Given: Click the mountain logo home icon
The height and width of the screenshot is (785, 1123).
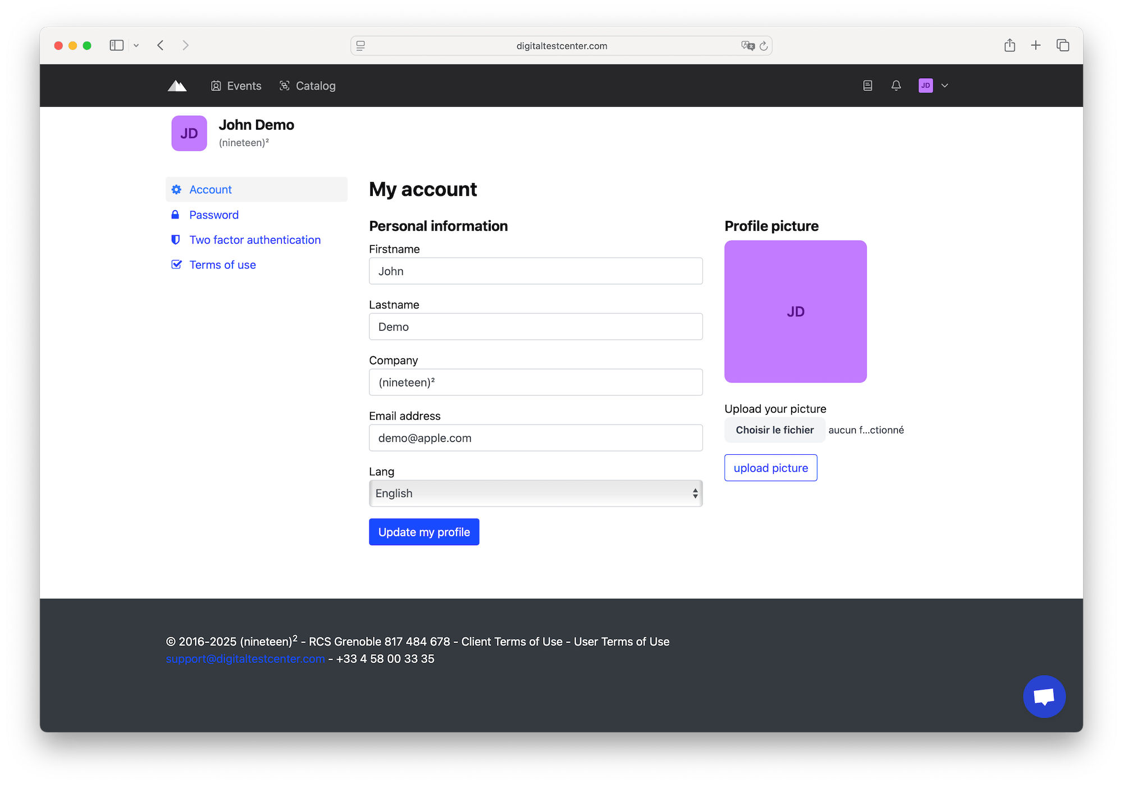Looking at the screenshot, I should 177,86.
